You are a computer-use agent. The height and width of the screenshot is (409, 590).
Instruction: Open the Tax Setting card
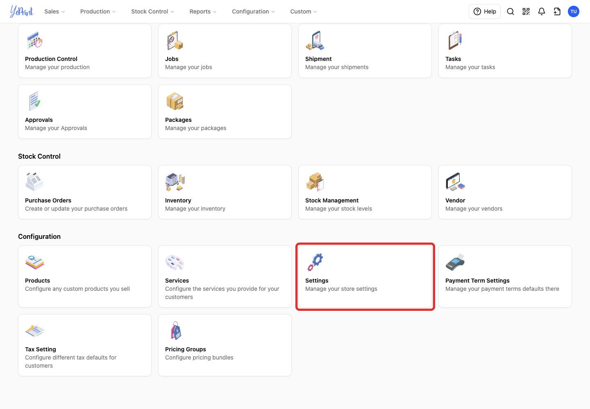(85, 345)
